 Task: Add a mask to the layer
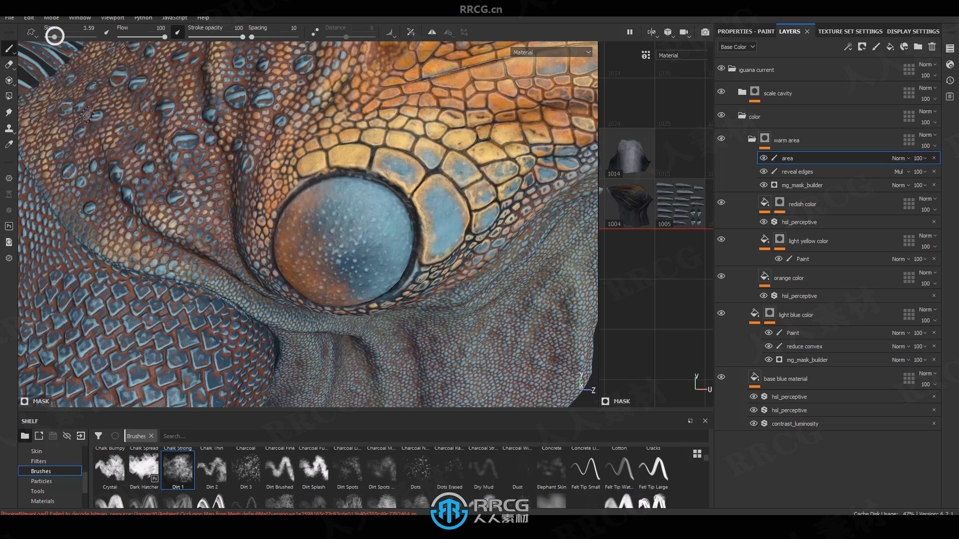(x=862, y=46)
